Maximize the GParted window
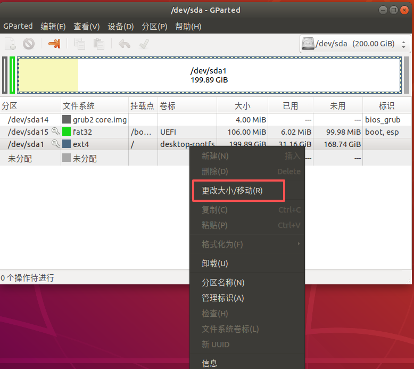The width and height of the screenshot is (414, 369). tap(393, 10)
